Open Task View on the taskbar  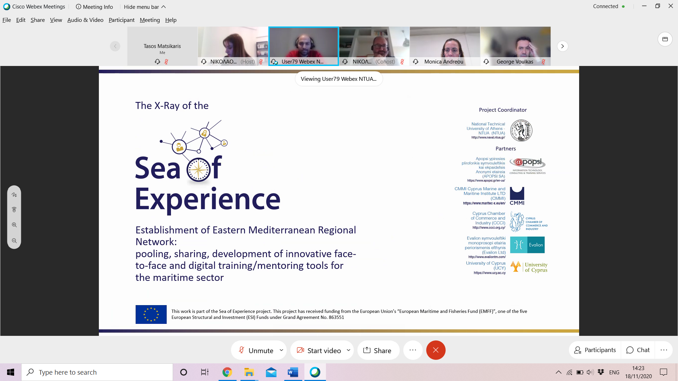[x=205, y=372]
